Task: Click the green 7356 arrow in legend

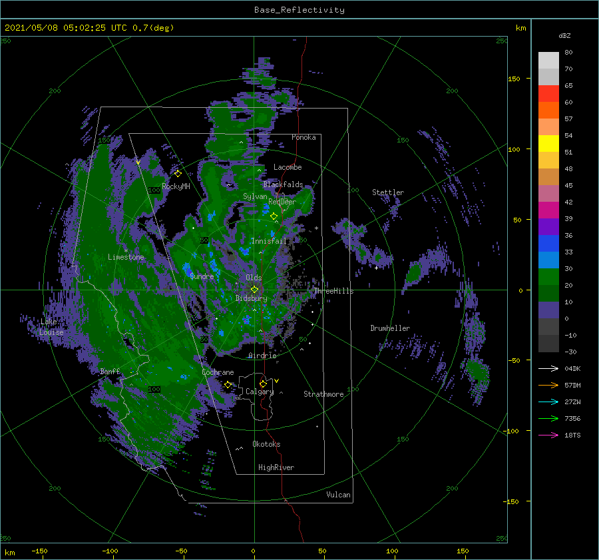Action: [548, 419]
